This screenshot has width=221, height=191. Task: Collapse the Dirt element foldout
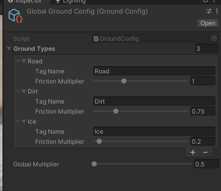[x=24, y=91]
